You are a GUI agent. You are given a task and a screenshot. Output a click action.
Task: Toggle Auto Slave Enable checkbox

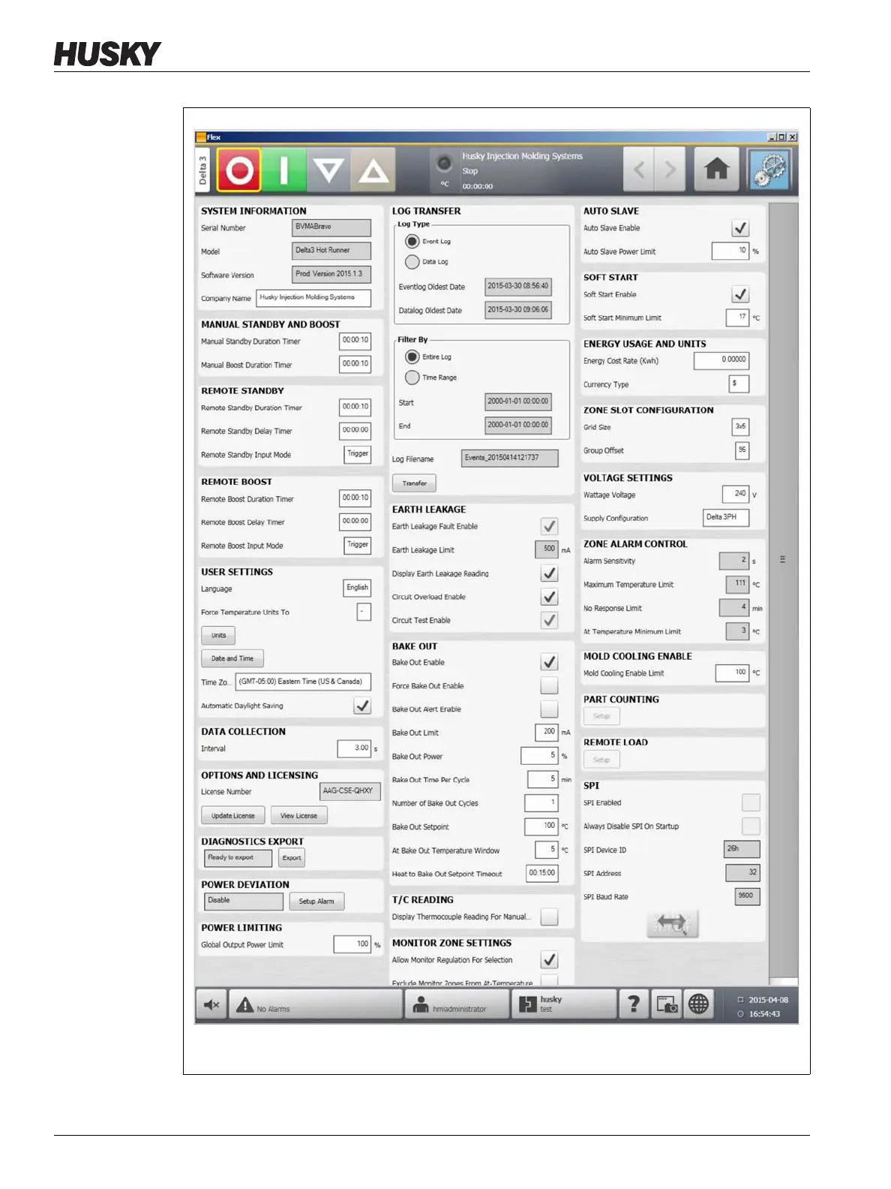coord(740,228)
